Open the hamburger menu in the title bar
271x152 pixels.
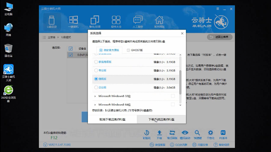(218, 9)
